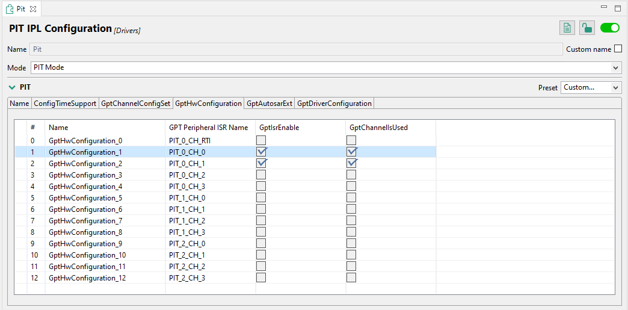Click the Name text field containing Pit

pyautogui.click(x=296, y=49)
